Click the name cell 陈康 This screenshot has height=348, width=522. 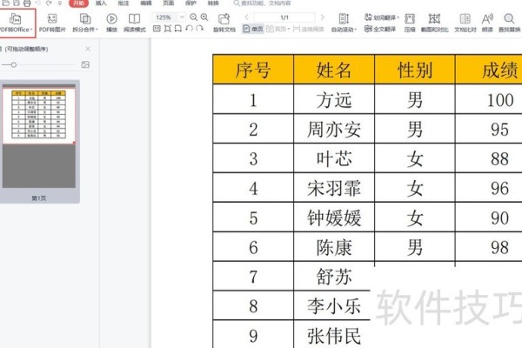334,247
